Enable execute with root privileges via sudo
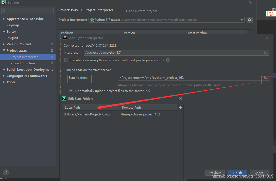 pos(66,60)
